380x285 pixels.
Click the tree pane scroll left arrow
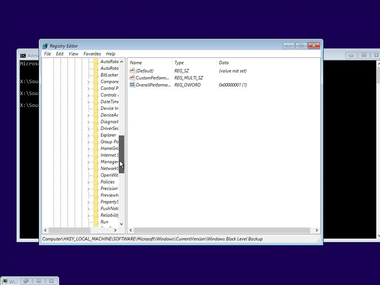(45, 230)
